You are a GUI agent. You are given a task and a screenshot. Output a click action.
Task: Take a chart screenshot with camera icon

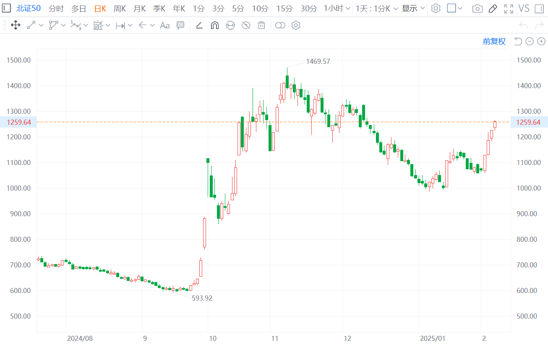pyautogui.click(x=477, y=8)
